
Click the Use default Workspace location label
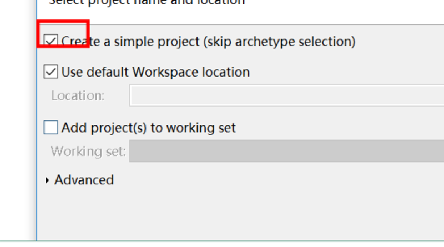click(155, 72)
